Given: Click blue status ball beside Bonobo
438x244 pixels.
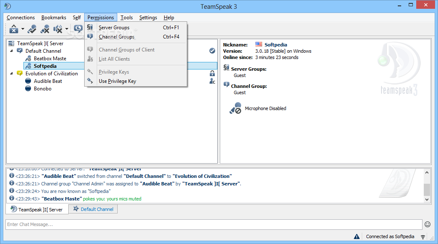Looking at the screenshot, I should pos(28,88).
